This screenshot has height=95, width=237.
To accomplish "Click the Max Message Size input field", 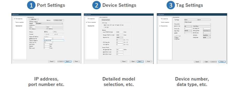I will [120, 49].
